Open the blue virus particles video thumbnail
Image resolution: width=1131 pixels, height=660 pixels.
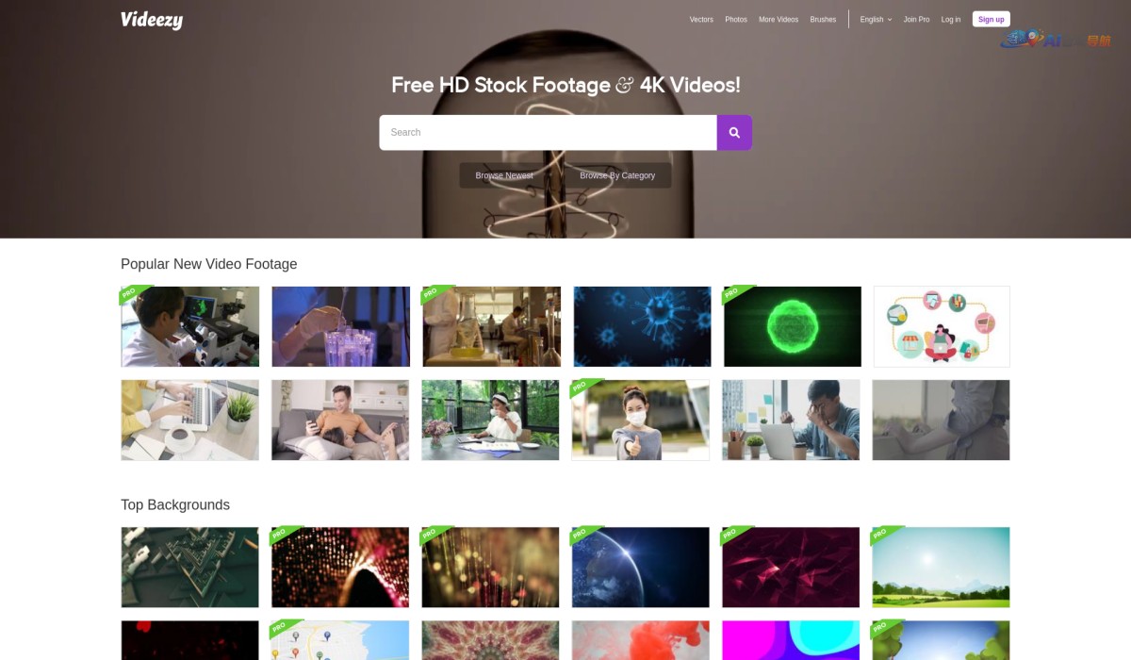pyautogui.click(x=642, y=326)
